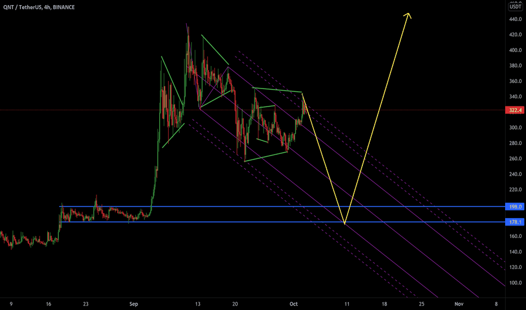Screen dimensions: 526x310
Task: Click the 8 date label on time axis
Action: click(x=496, y=304)
